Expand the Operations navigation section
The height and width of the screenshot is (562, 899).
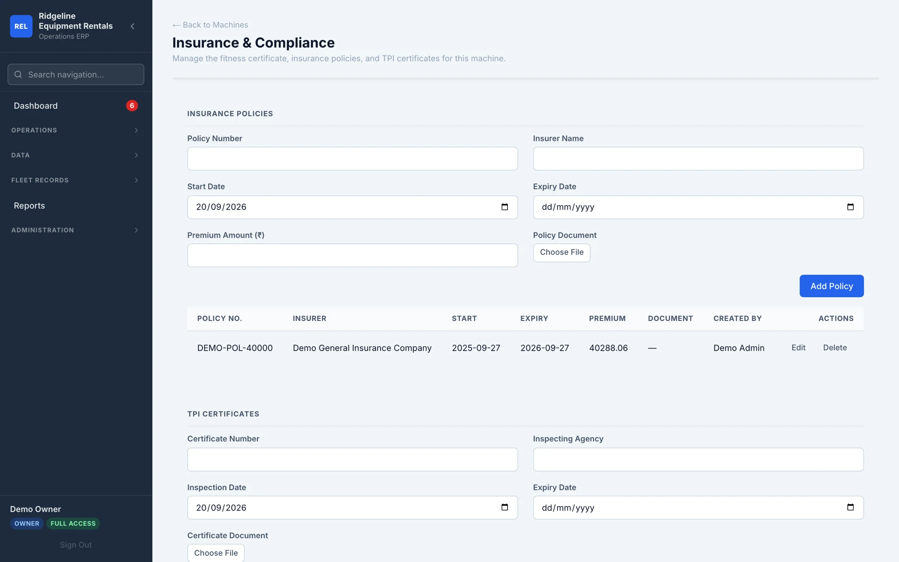(x=76, y=130)
